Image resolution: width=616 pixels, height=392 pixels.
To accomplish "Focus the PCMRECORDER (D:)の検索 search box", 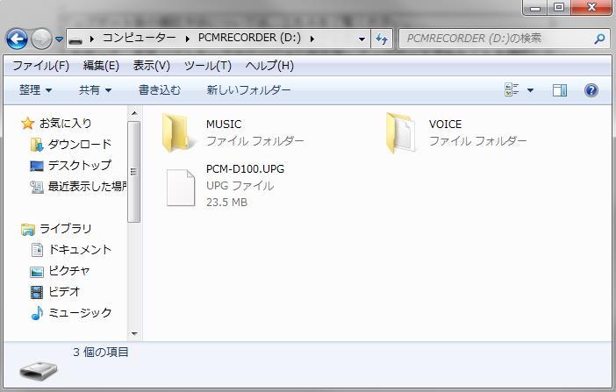I will pyautogui.click(x=505, y=39).
